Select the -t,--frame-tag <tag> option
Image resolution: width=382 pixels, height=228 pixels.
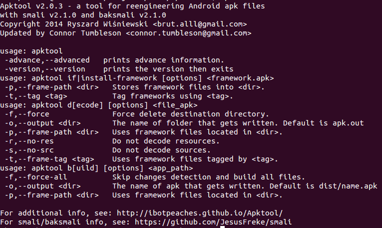(x=49, y=159)
